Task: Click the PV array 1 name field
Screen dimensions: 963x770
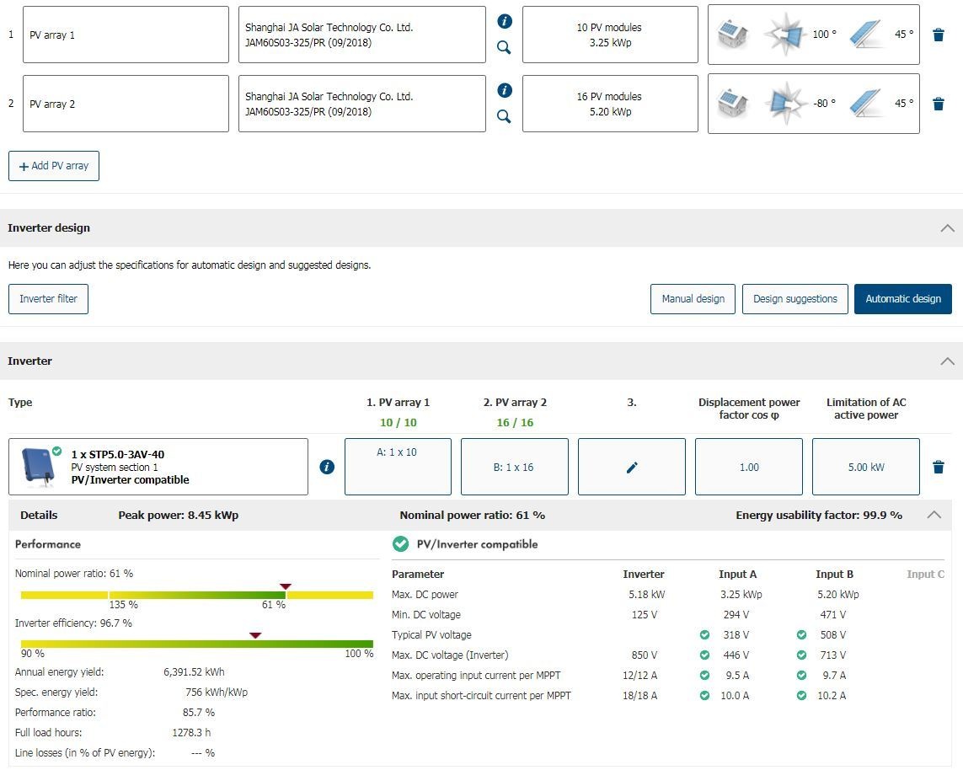Action: [126, 35]
